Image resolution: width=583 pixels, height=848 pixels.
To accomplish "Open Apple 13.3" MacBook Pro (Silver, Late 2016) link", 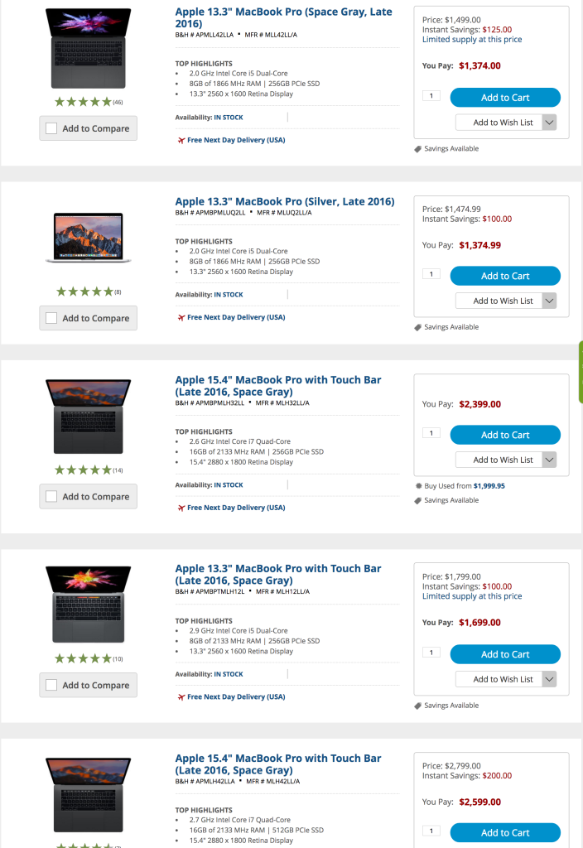I will pos(285,201).
